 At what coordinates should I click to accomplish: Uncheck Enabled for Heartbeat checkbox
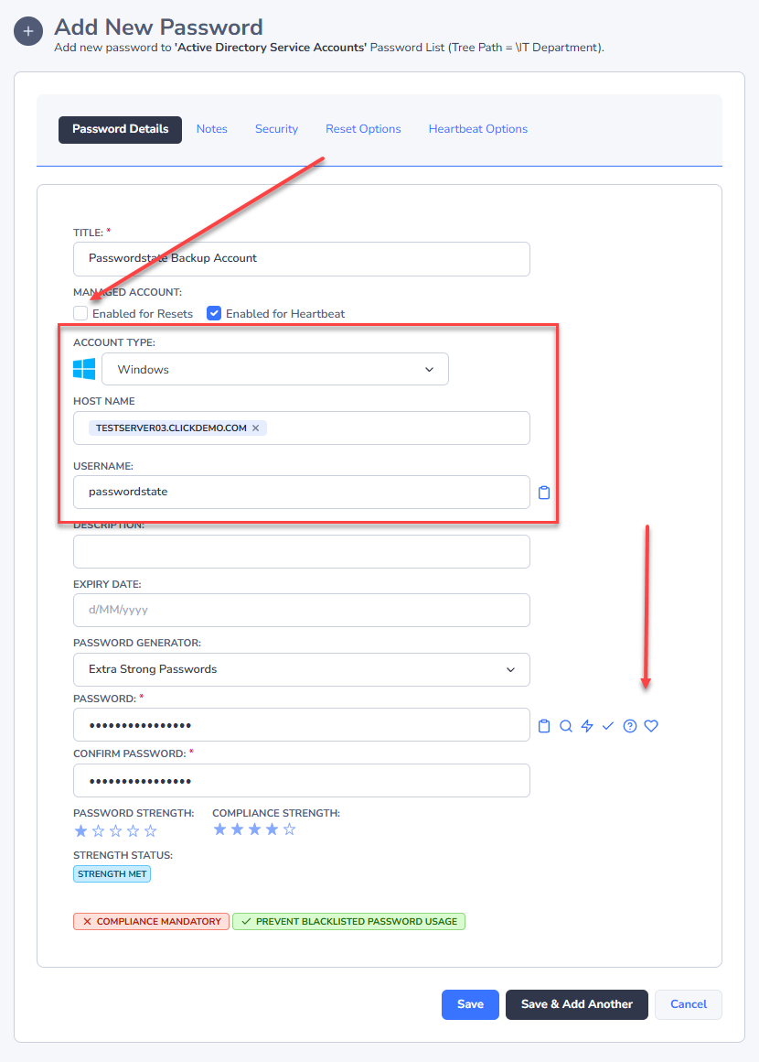point(214,313)
